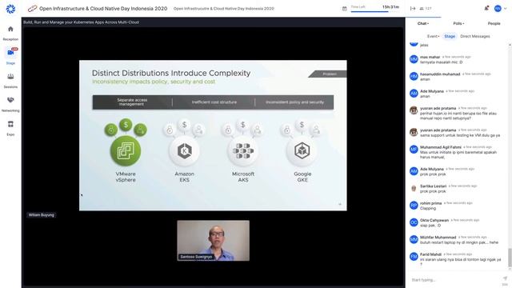This screenshot has height=288, width=512.
Task: Click the 'siap pak. :D' message
Action: pos(430,226)
